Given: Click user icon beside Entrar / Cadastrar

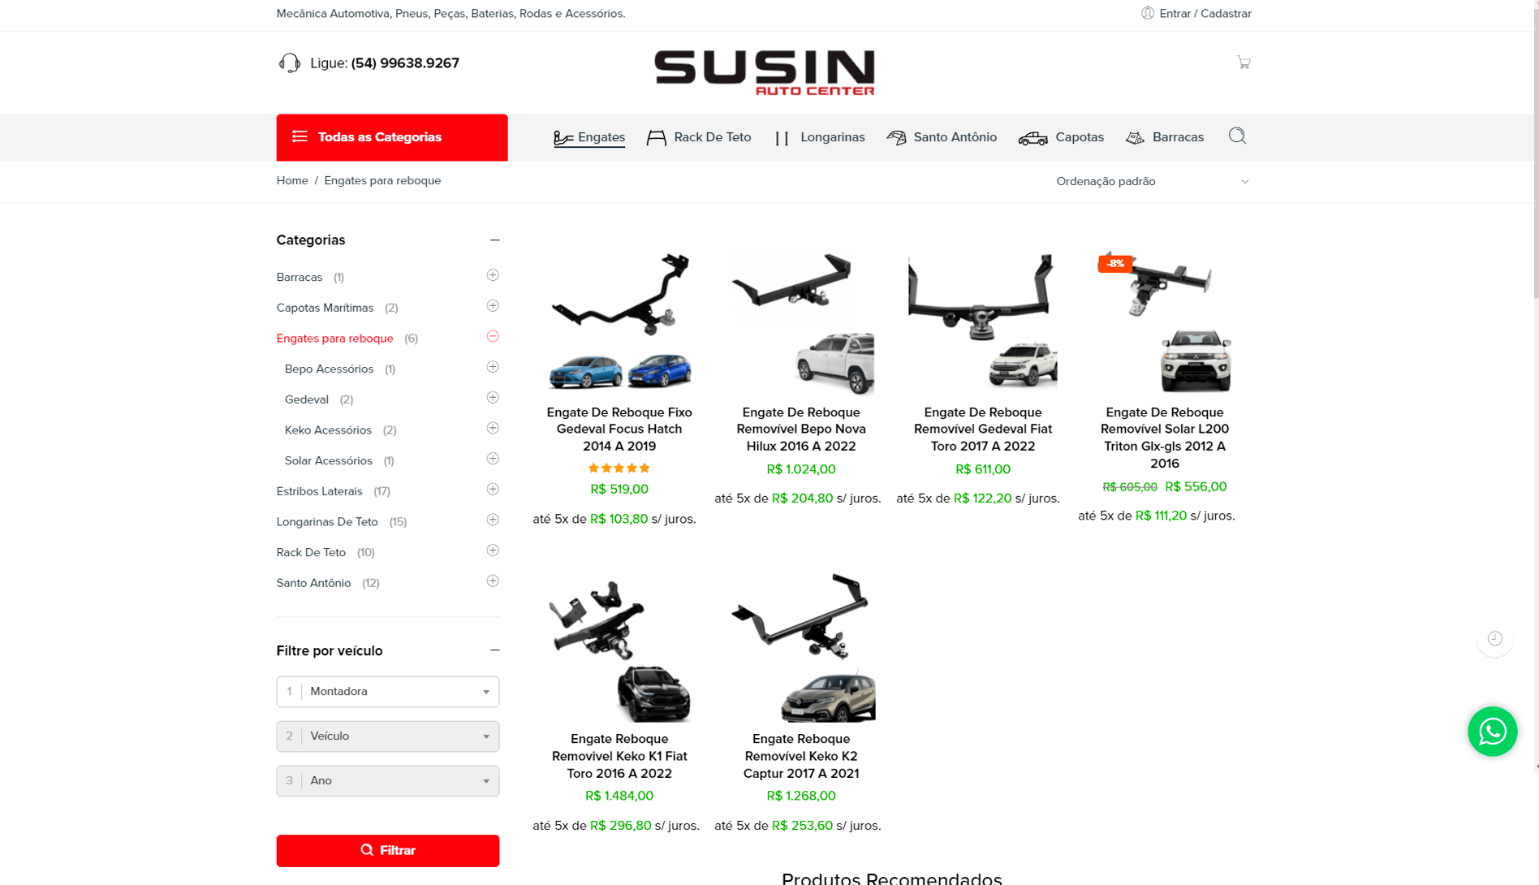Looking at the screenshot, I should pos(1147,13).
